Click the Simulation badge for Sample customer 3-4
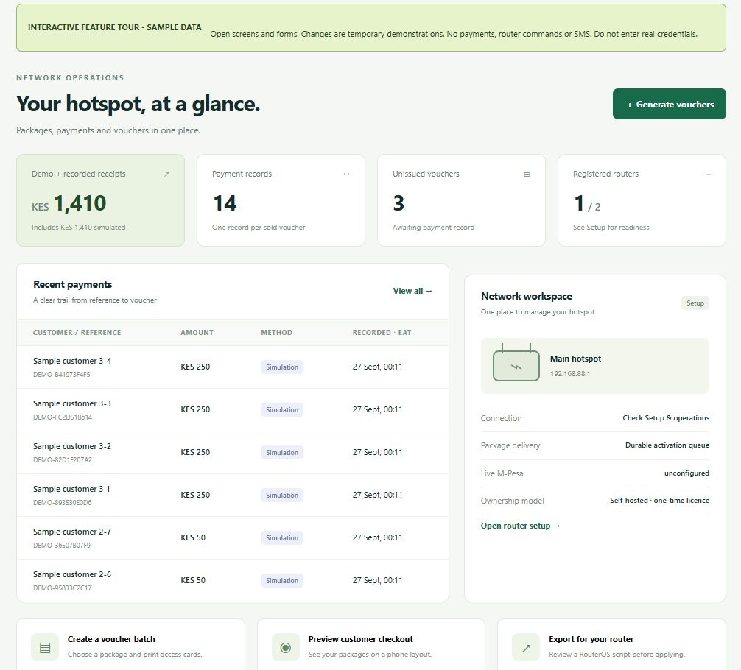The width and height of the screenshot is (741, 670). click(282, 367)
